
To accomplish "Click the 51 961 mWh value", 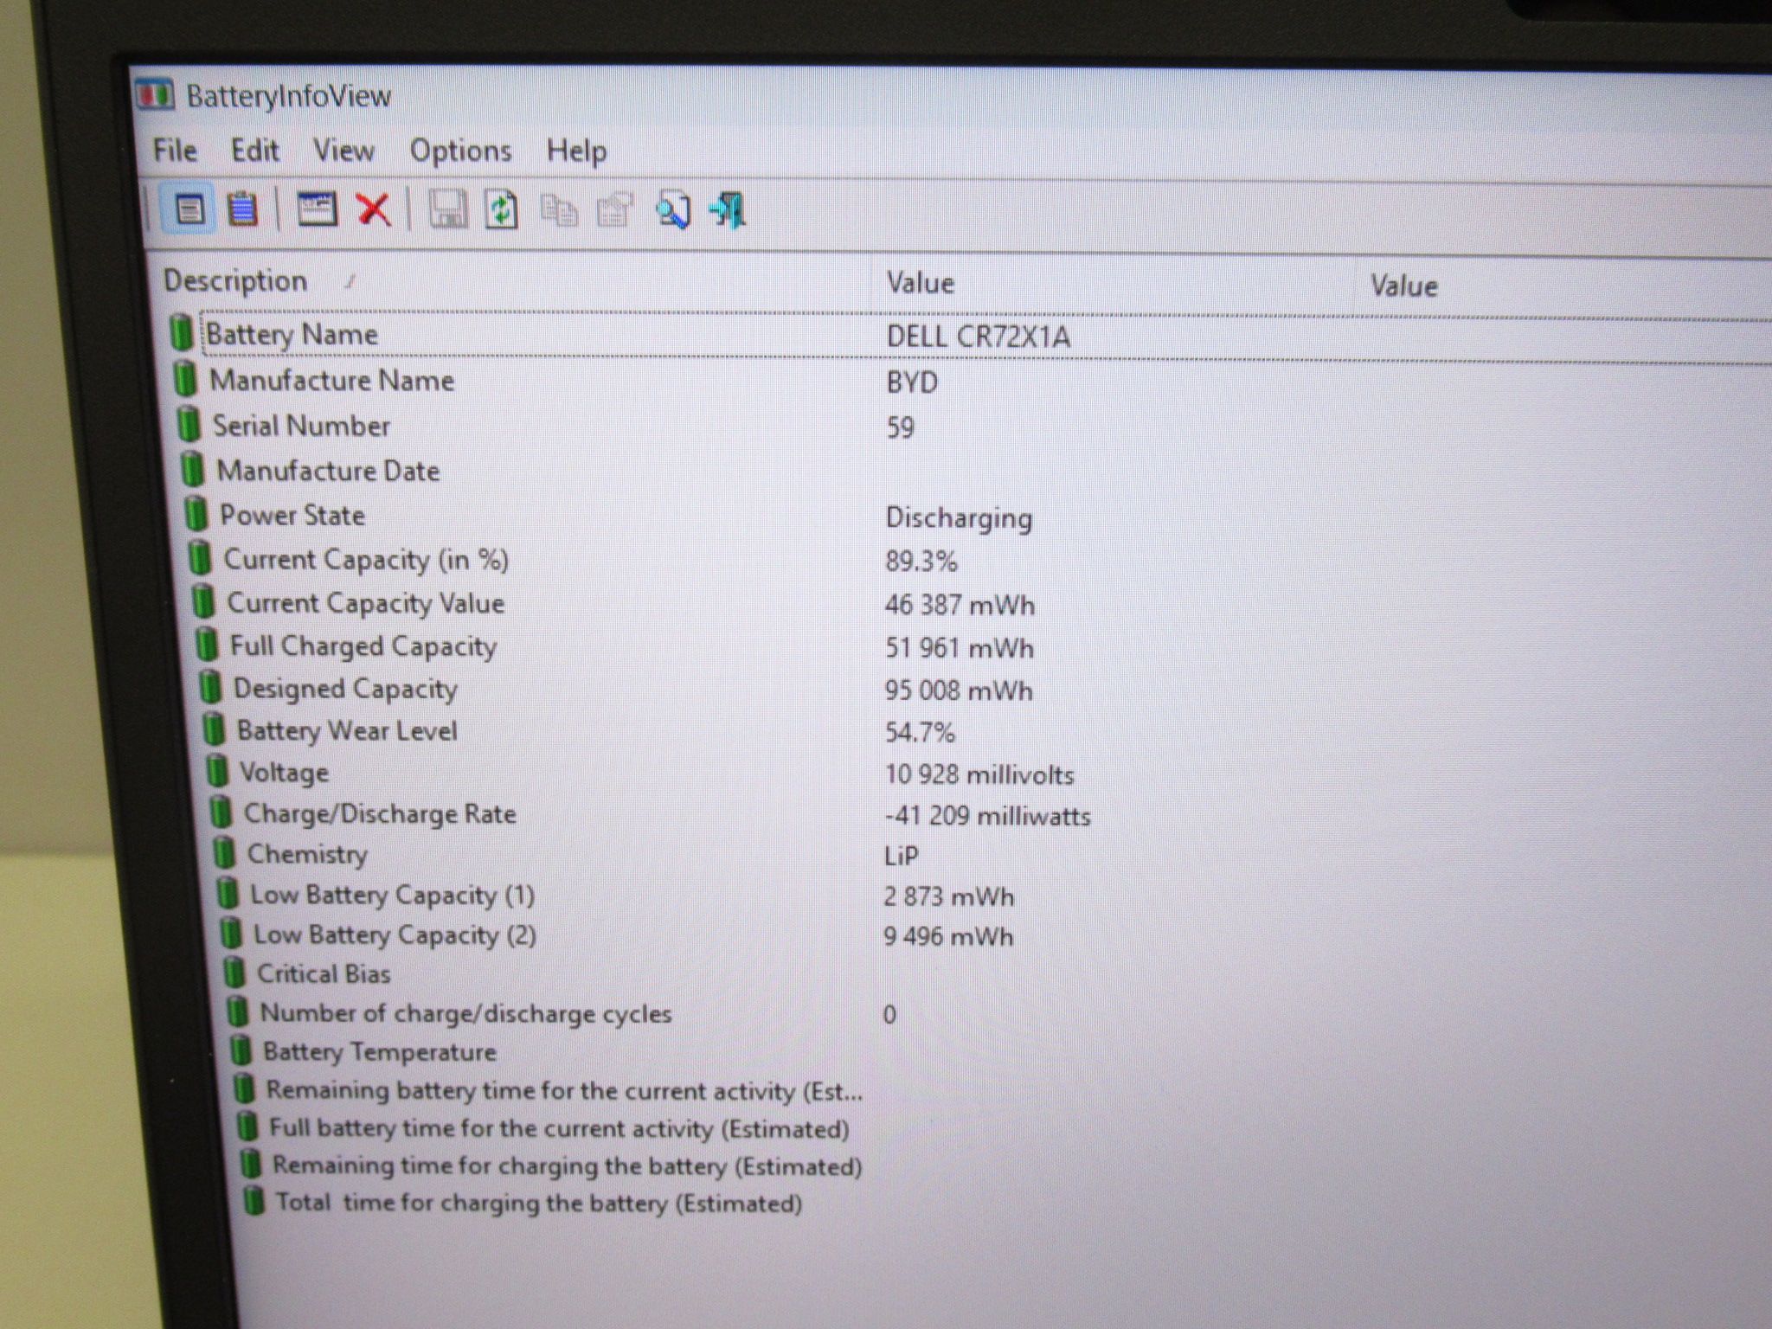I will click(959, 648).
